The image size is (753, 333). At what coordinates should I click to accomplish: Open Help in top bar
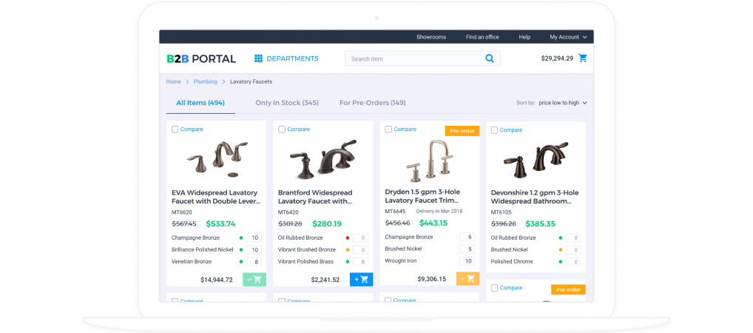pos(524,37)
